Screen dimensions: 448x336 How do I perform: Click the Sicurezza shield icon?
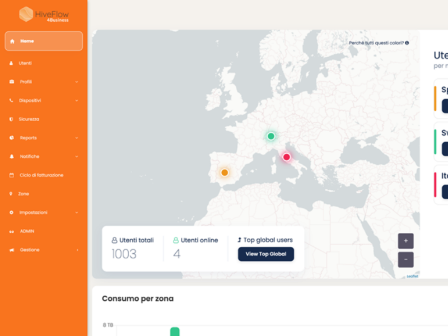(11, 119)
